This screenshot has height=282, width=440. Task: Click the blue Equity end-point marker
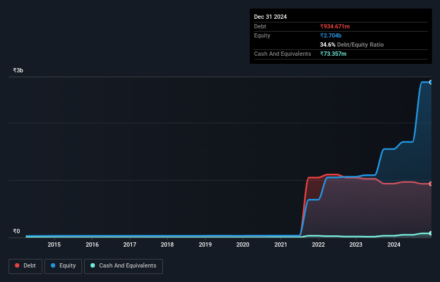[431, 82]
